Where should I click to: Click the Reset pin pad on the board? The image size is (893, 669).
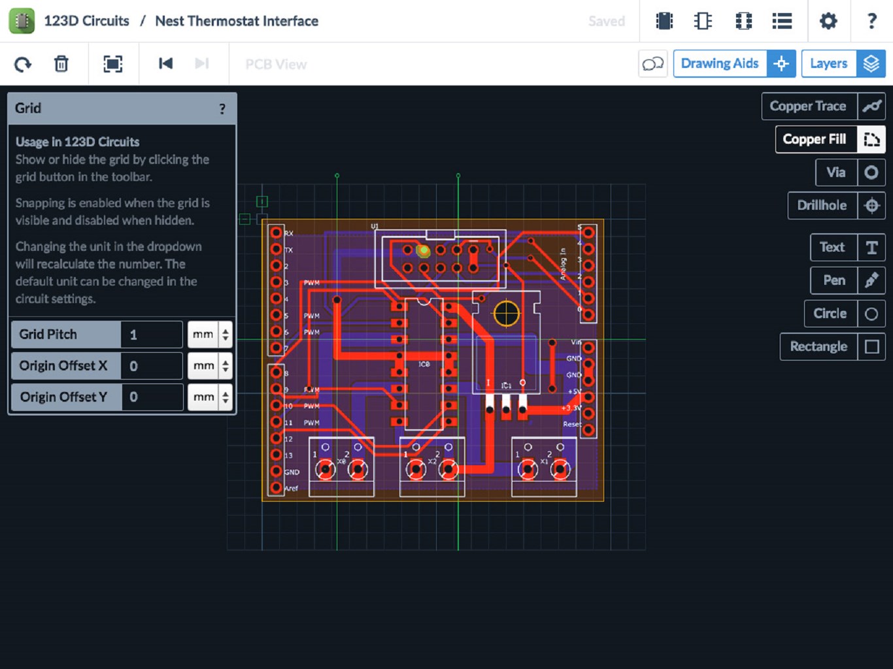588,430
